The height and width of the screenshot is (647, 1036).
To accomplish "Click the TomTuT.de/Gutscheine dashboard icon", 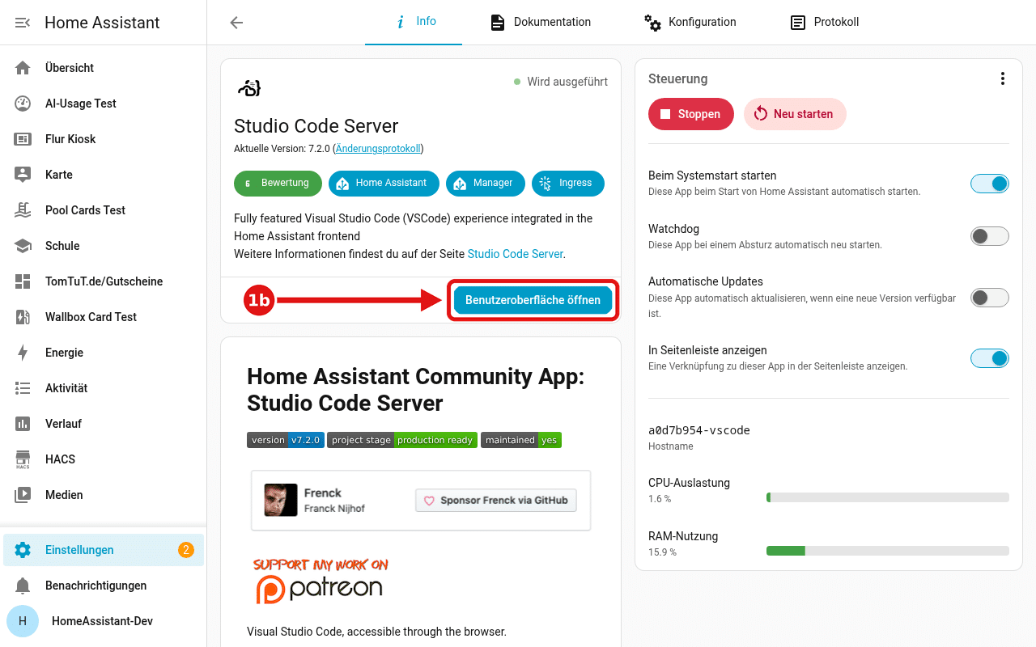I will 23,281.
